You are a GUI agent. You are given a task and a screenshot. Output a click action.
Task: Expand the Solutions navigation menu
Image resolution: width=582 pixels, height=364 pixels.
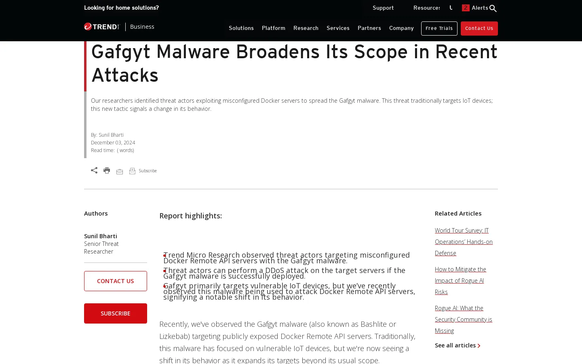click(241, 28)
